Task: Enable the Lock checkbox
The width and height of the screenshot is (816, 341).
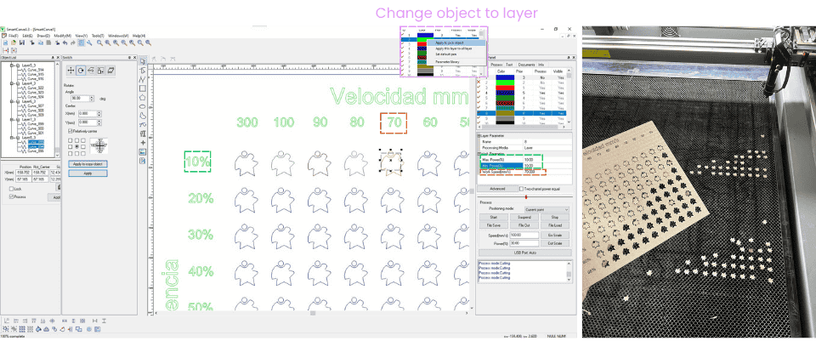Action: pos(10,189)
